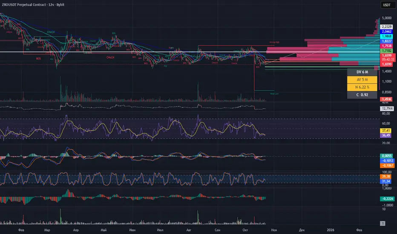The image size is (397, 234).
Task: Click the 1,4000 price axis value
Action: pos(387,71)
